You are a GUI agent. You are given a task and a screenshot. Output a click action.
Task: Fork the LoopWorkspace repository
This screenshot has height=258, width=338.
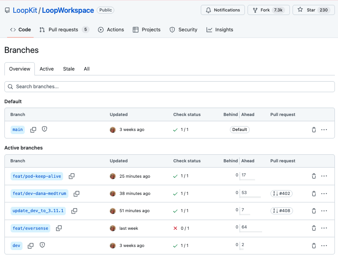click(269, 10)
